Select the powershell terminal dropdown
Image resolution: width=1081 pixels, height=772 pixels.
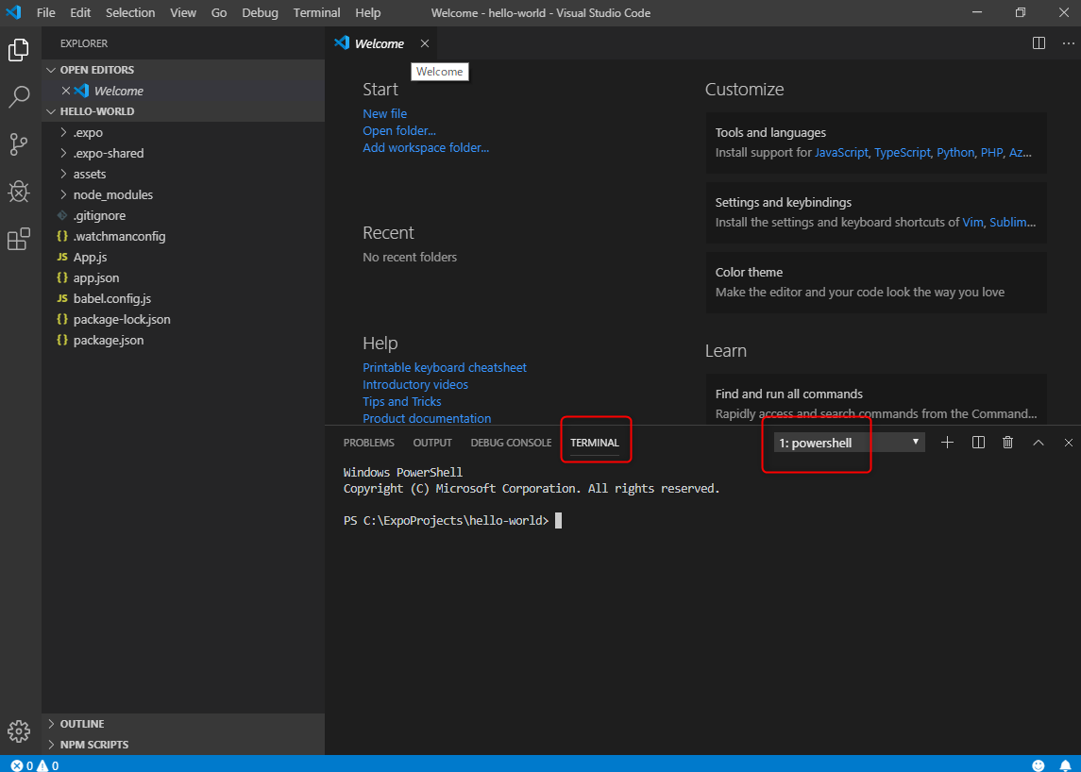[849, 443]
